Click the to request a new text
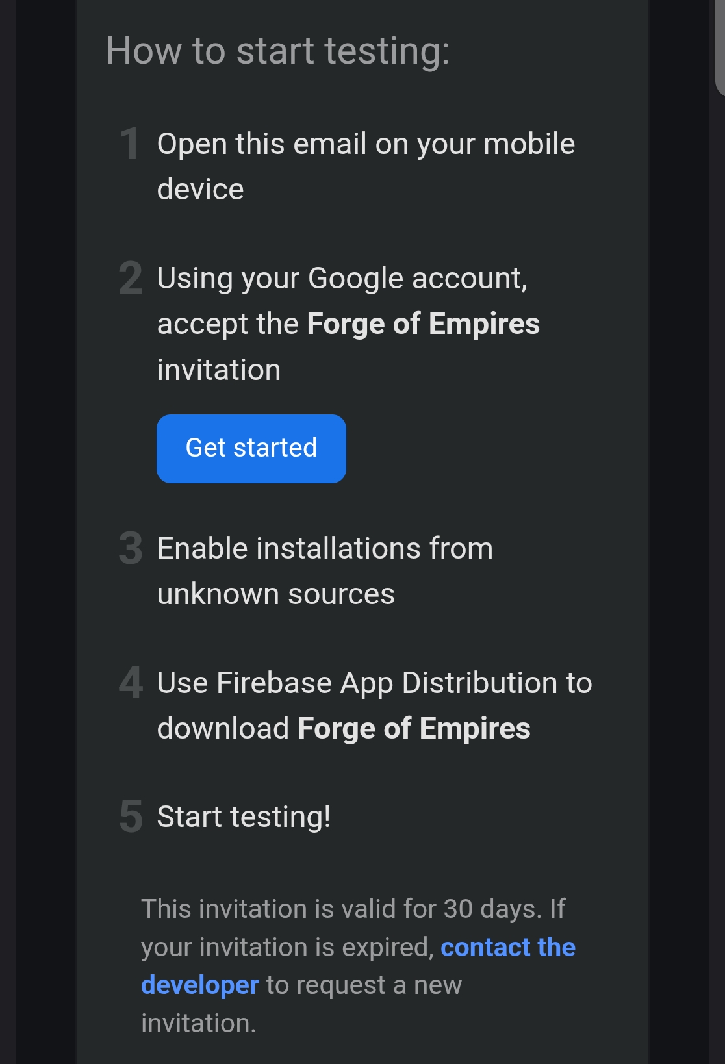Image resolution: width=725 pixels, height=1064 pixels. 364,985
